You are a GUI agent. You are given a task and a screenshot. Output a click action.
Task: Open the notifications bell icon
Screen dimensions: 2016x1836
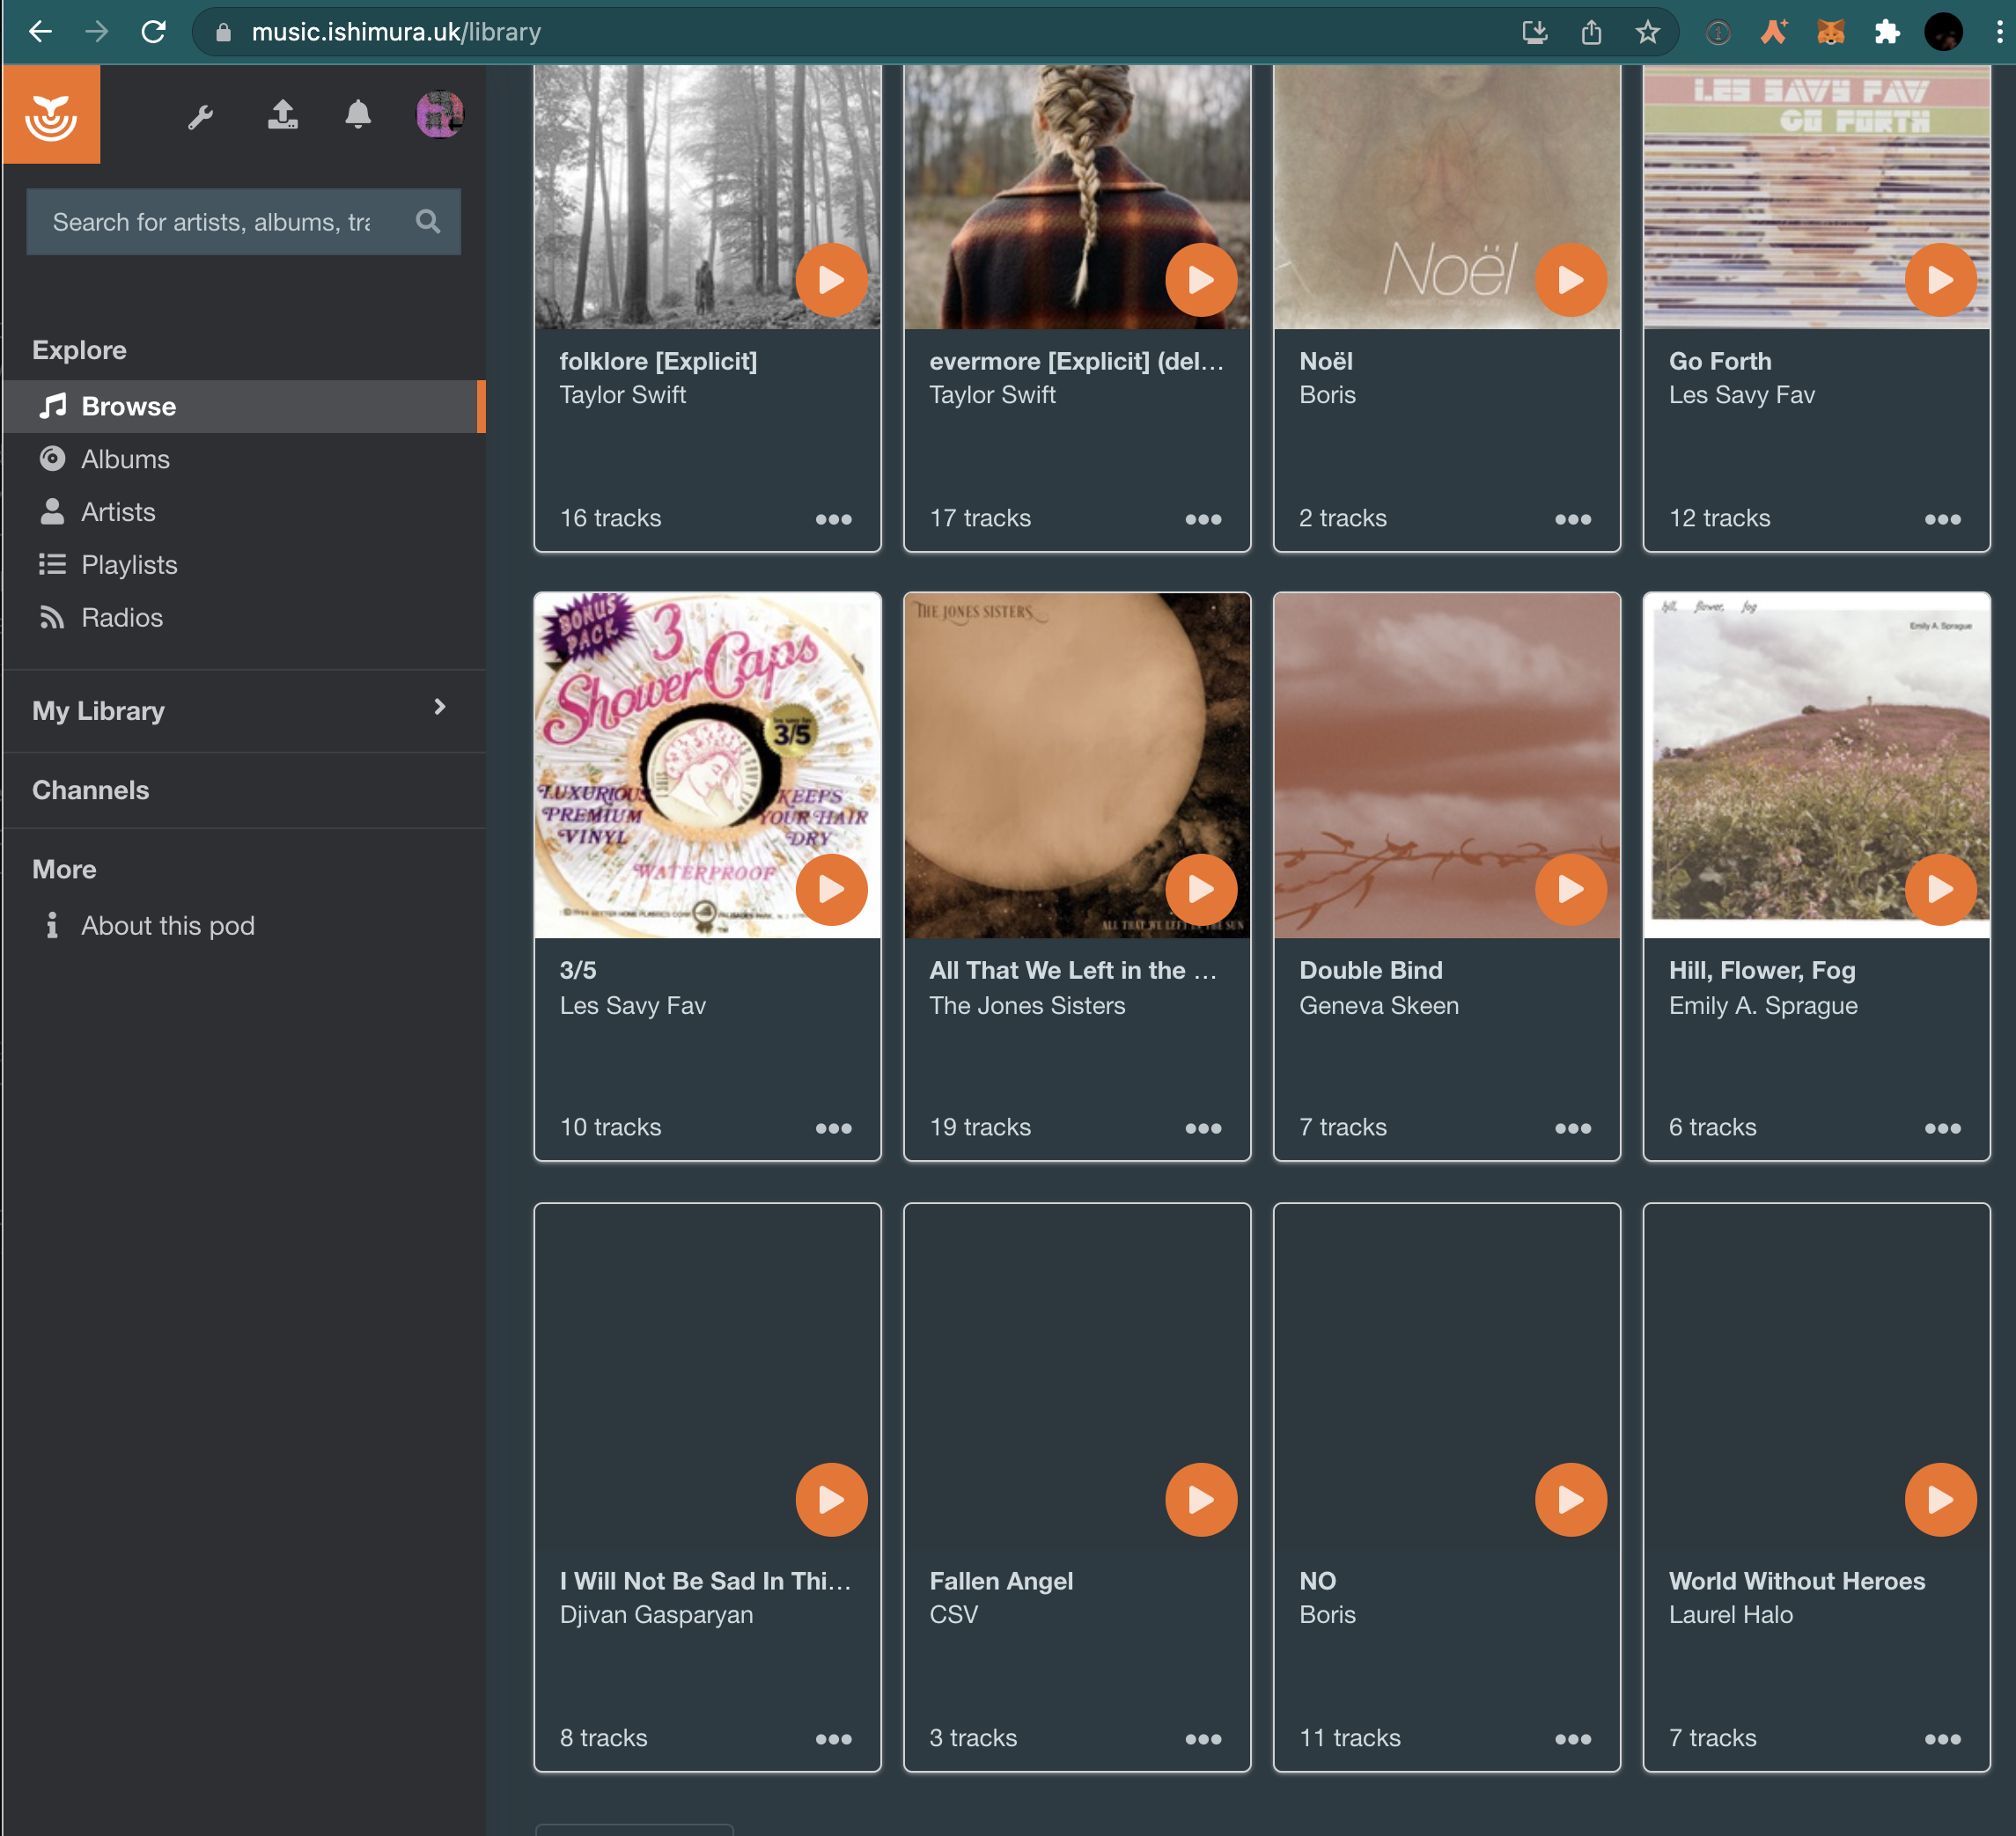click(x=358, y=115)
